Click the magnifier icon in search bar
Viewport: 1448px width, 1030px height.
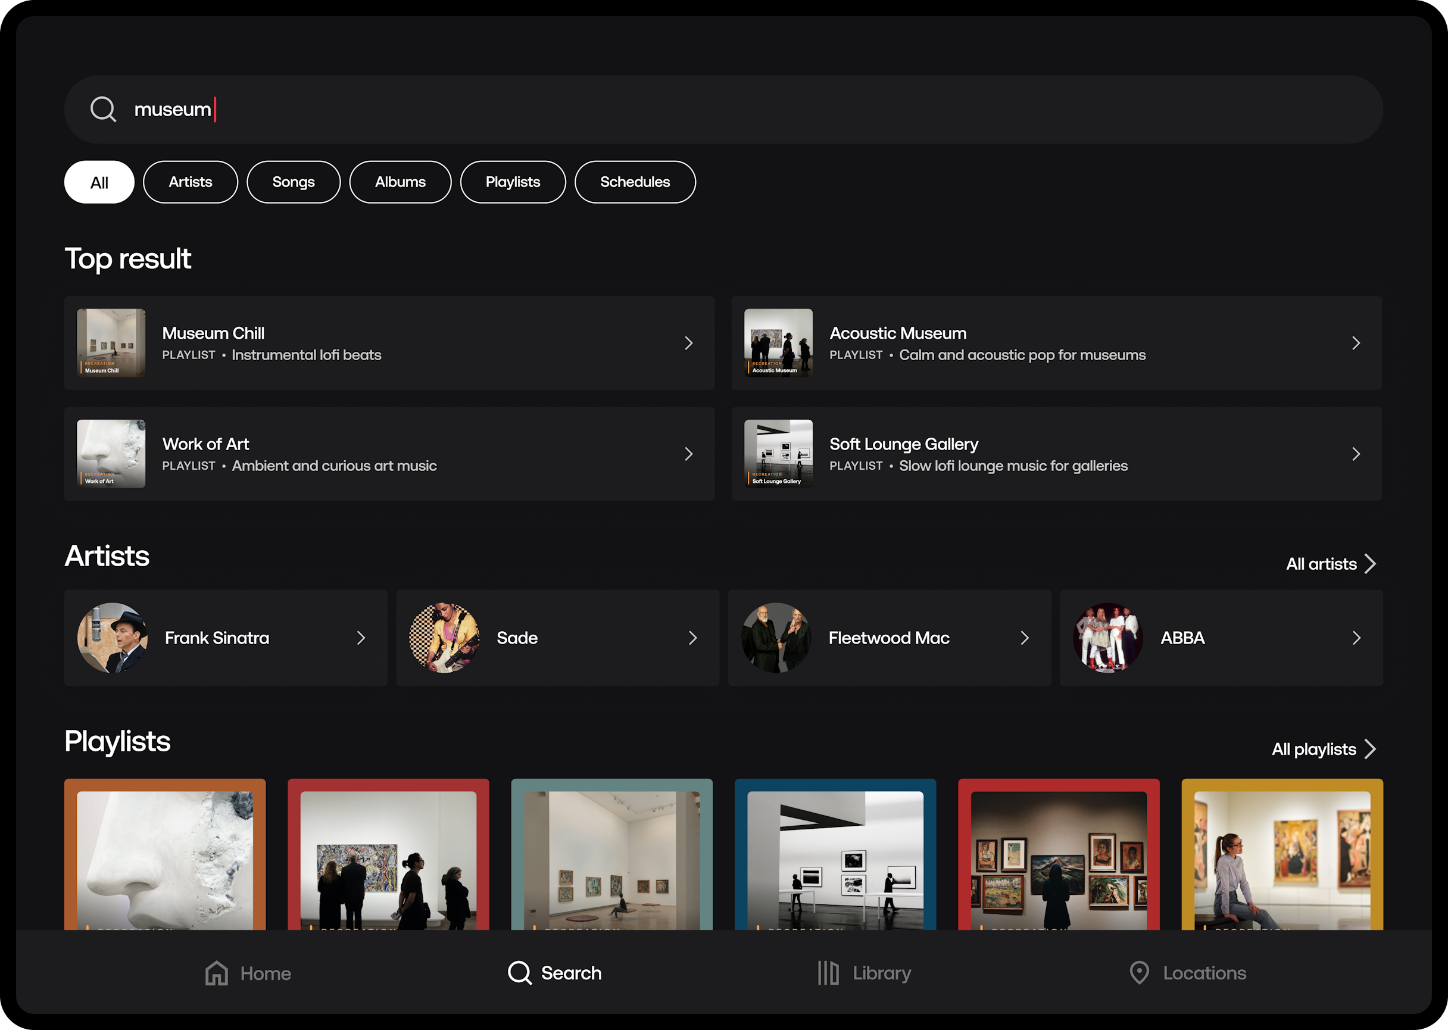click(103, 109)
